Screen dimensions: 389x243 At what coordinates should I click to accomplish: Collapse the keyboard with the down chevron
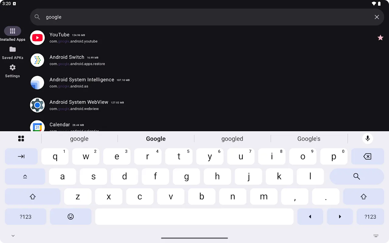(x=13, y=235)
